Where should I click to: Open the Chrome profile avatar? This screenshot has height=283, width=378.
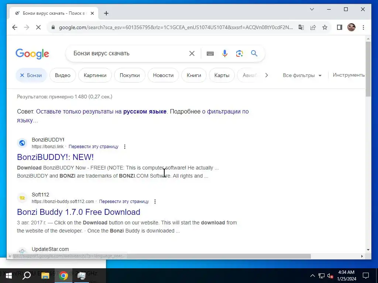(x=351, y=27)
